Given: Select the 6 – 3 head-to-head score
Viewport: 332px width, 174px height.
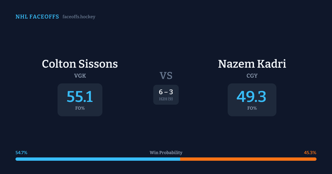Looking at the screenshot, I should tap(166, 92).
